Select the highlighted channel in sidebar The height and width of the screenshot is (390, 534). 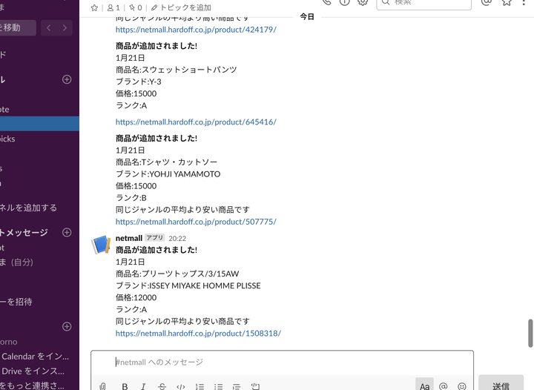[39, 124]
